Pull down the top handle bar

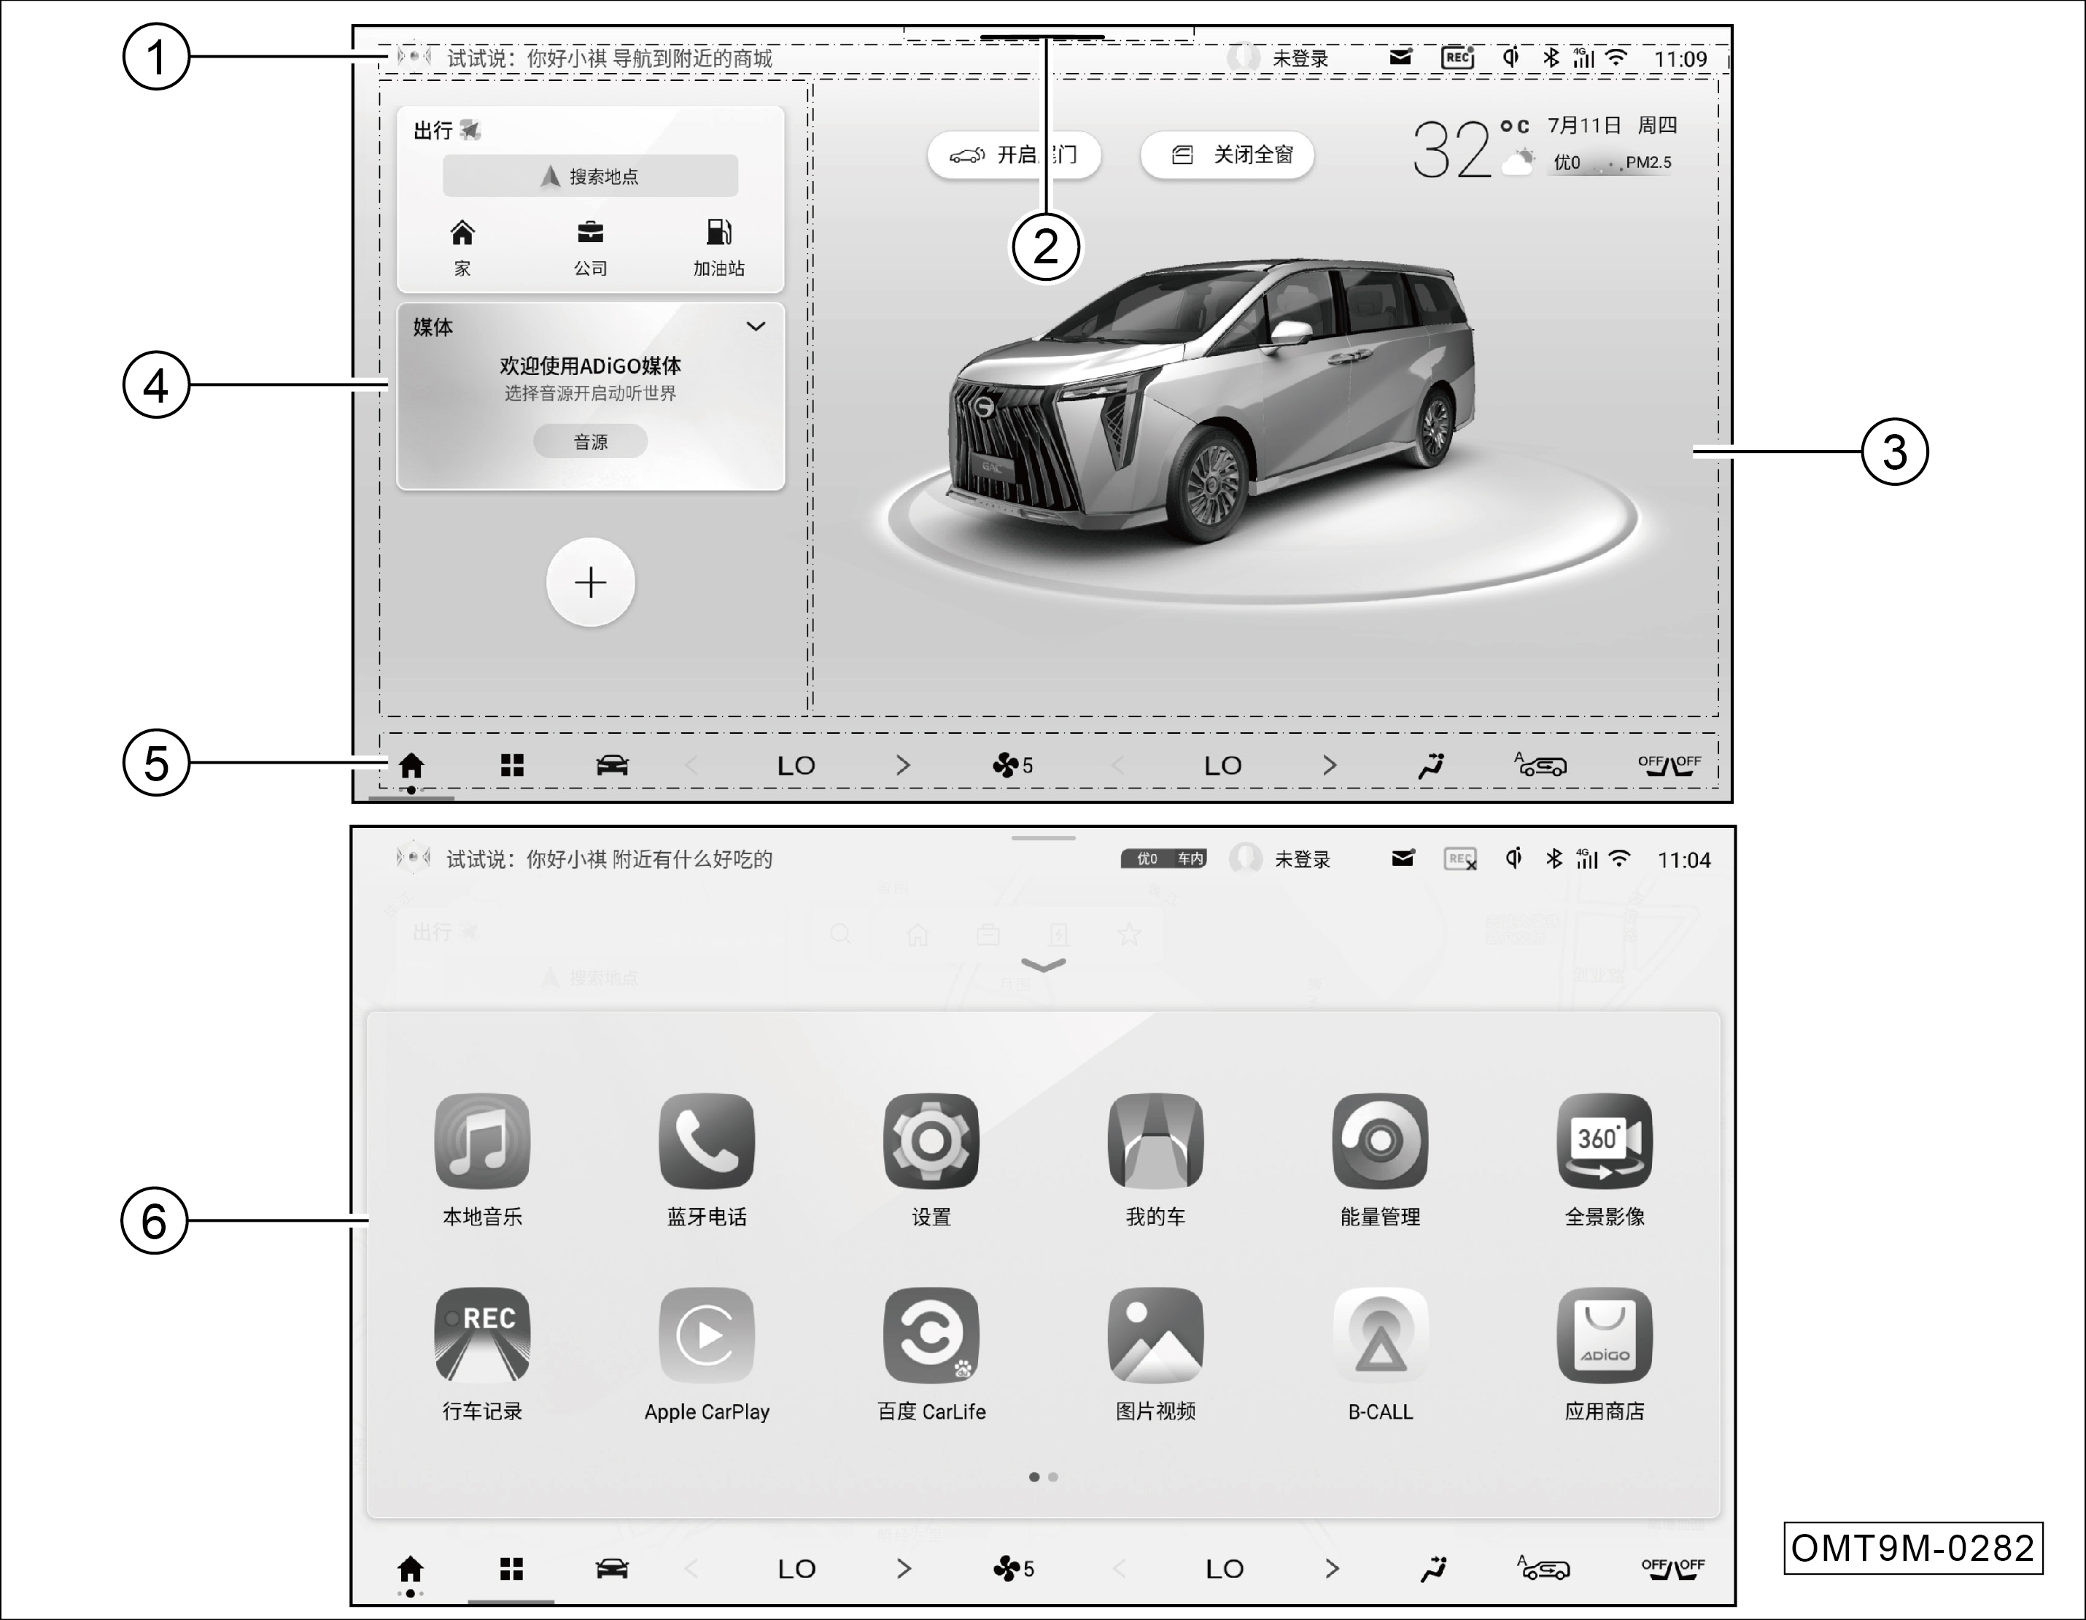click(x=1042, y=37)
